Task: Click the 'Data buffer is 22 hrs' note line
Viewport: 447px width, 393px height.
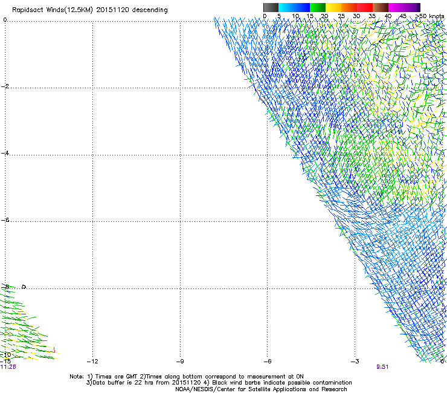Action: pyautogui.click(x=219, y=383)
